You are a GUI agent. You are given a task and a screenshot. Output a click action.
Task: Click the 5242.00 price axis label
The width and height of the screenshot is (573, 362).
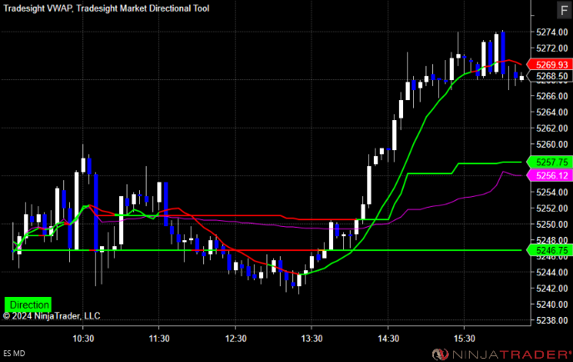coord(552,289)
